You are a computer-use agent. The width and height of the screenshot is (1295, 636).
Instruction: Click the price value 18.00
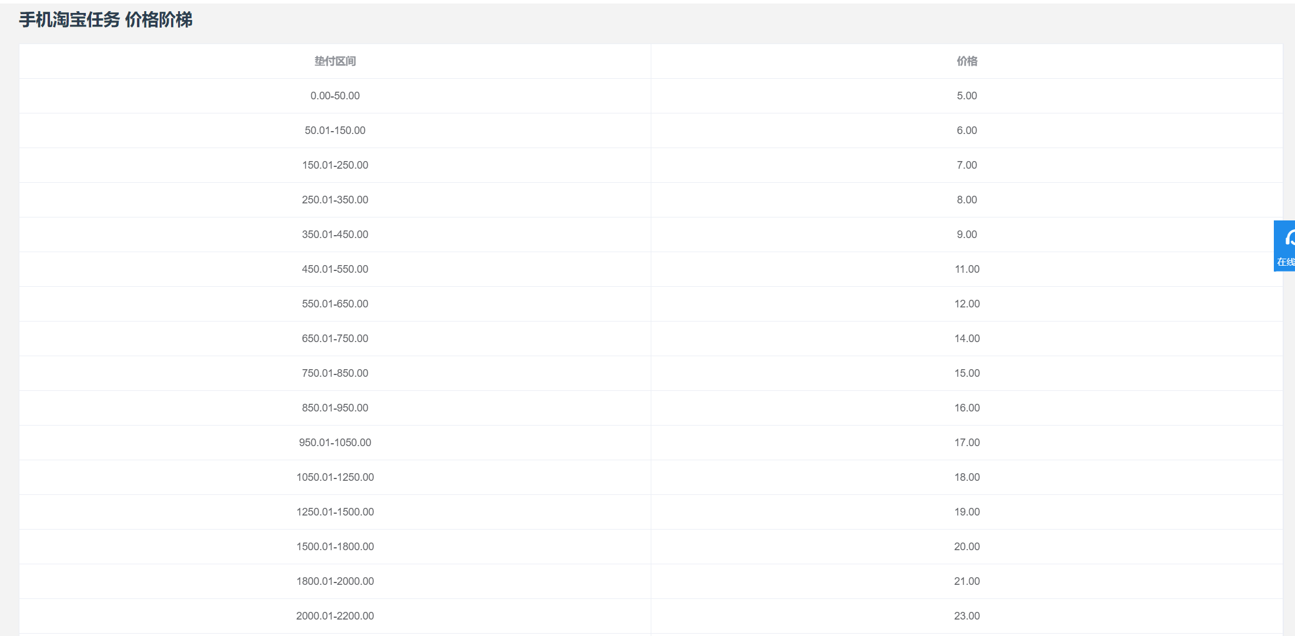967,477
